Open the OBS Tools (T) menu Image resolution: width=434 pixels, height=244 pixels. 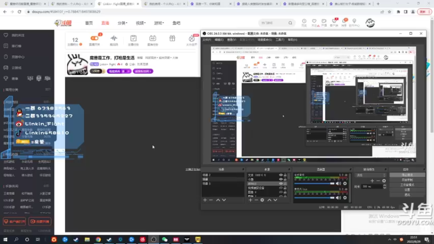280,40
